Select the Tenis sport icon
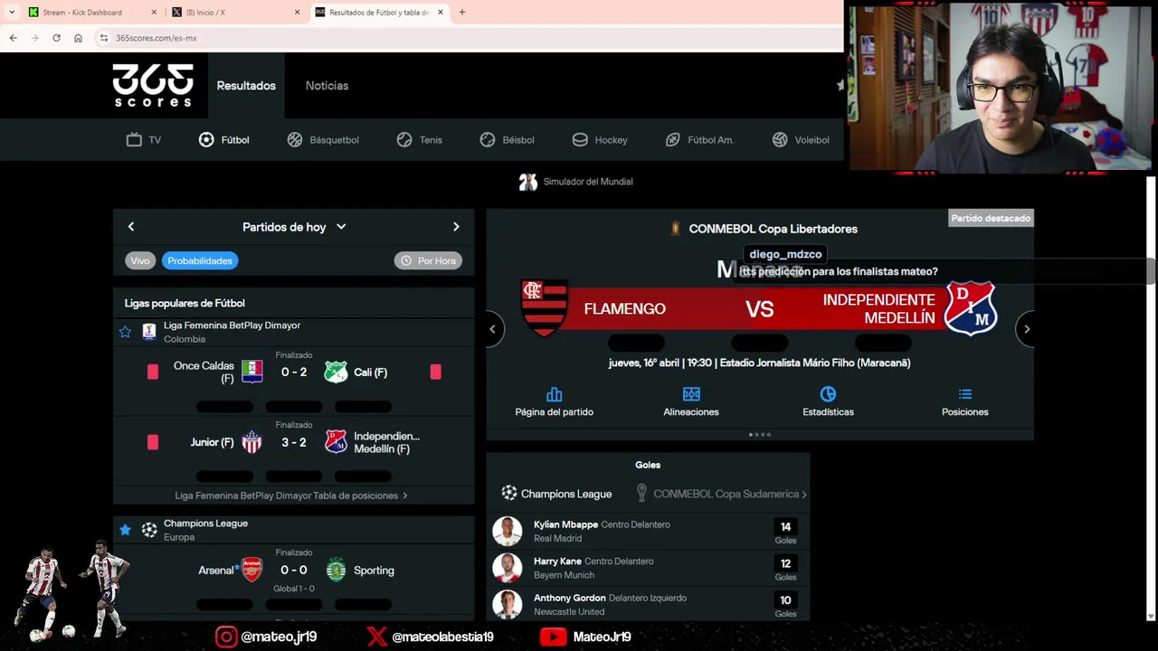 pos(404,139)
